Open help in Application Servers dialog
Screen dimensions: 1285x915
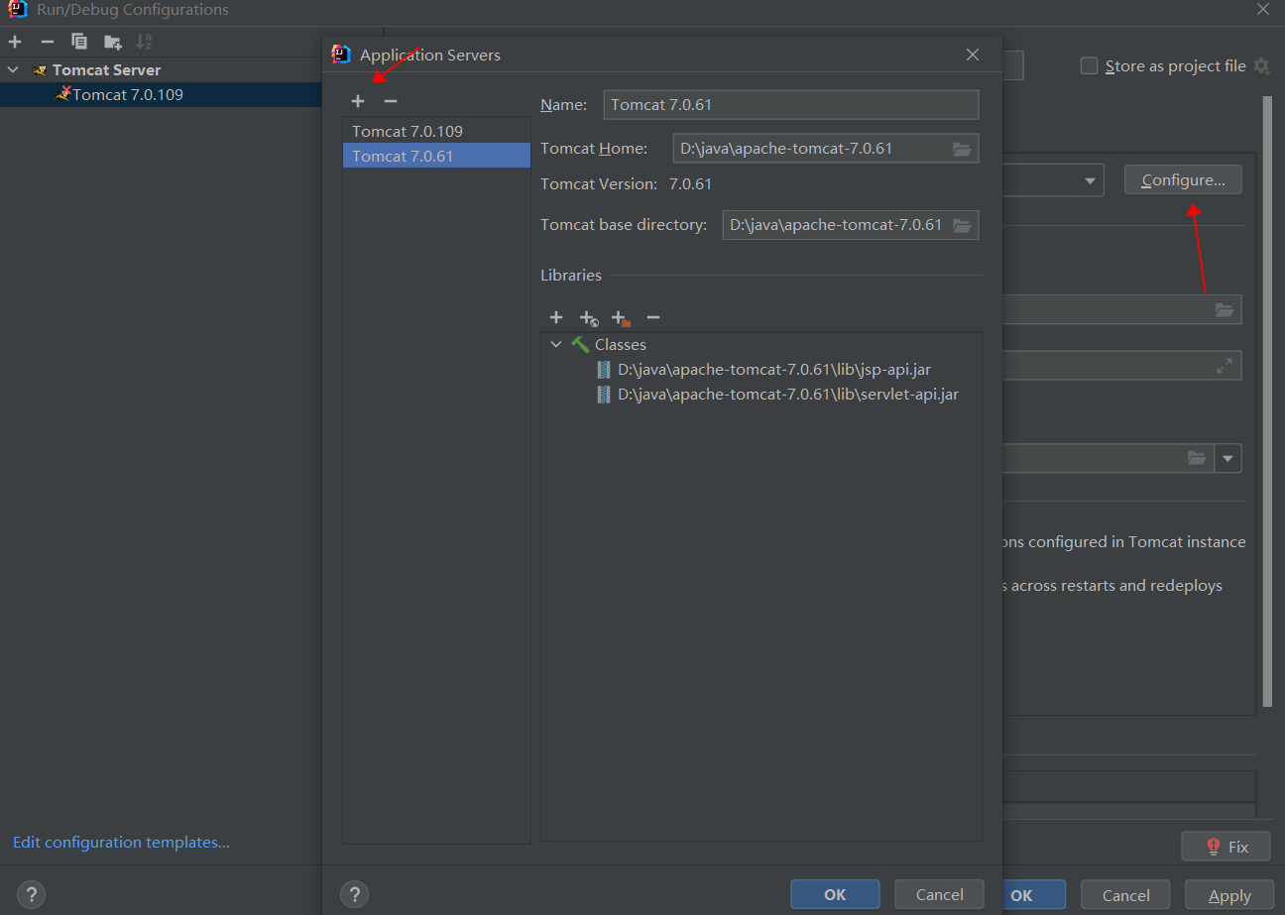(355, 894)
